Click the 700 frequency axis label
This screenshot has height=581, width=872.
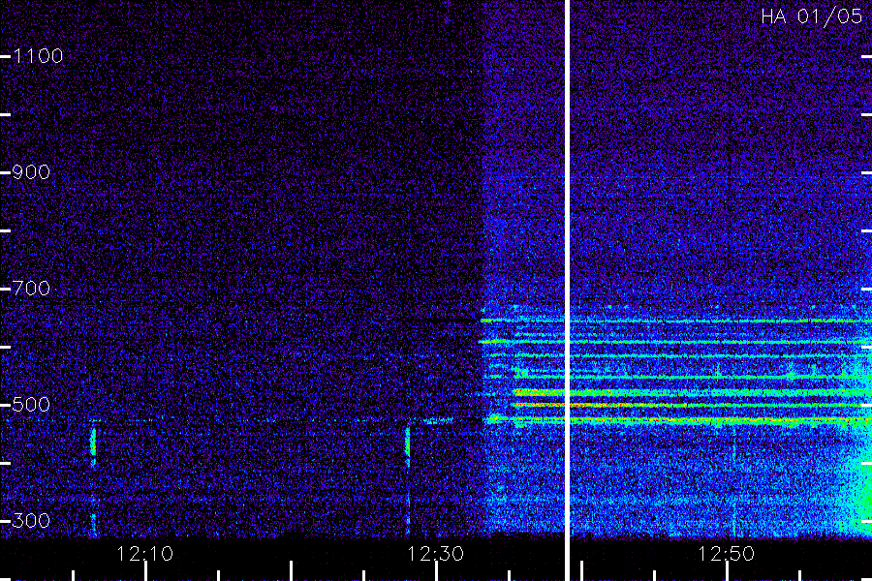(x=31, y=289)
